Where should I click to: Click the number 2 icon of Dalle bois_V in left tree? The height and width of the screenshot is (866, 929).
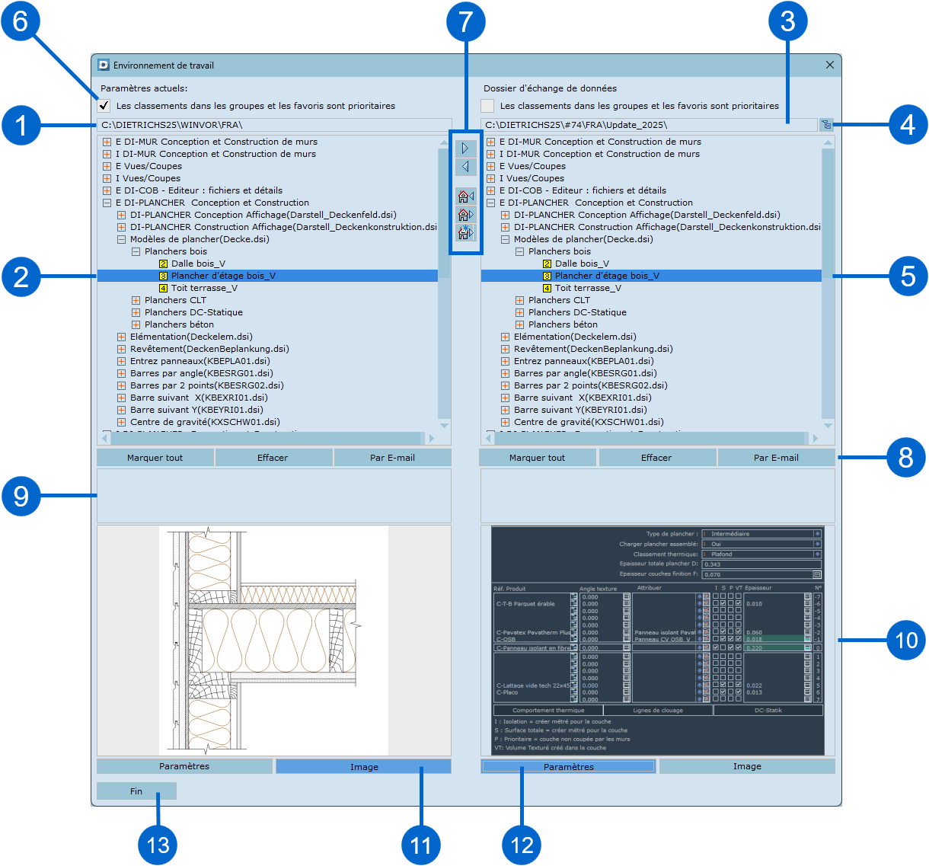[163, 264]
